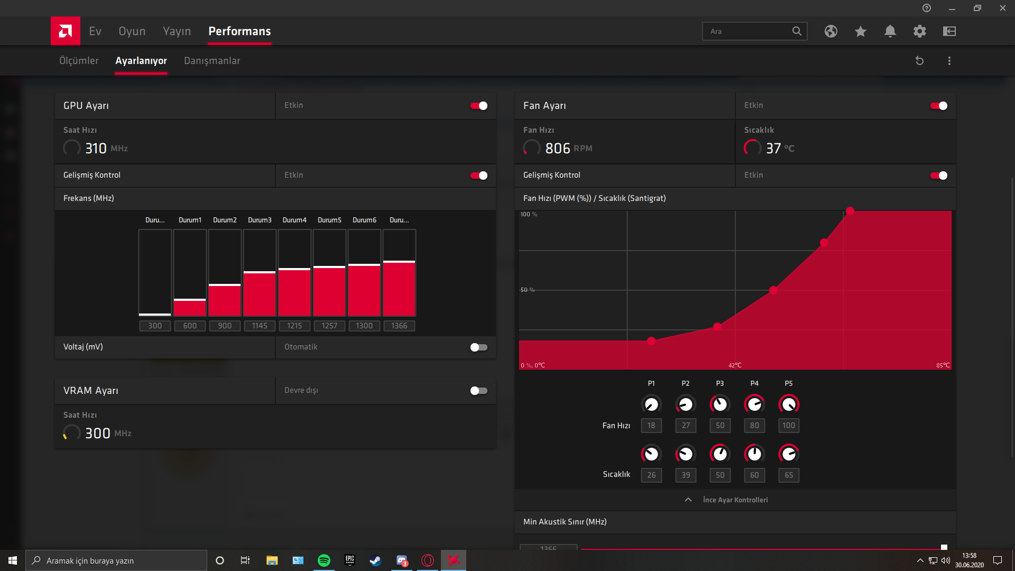This screenshot has width=1015, height=571.
Task: Select the Performans tab
Action: 239,31
